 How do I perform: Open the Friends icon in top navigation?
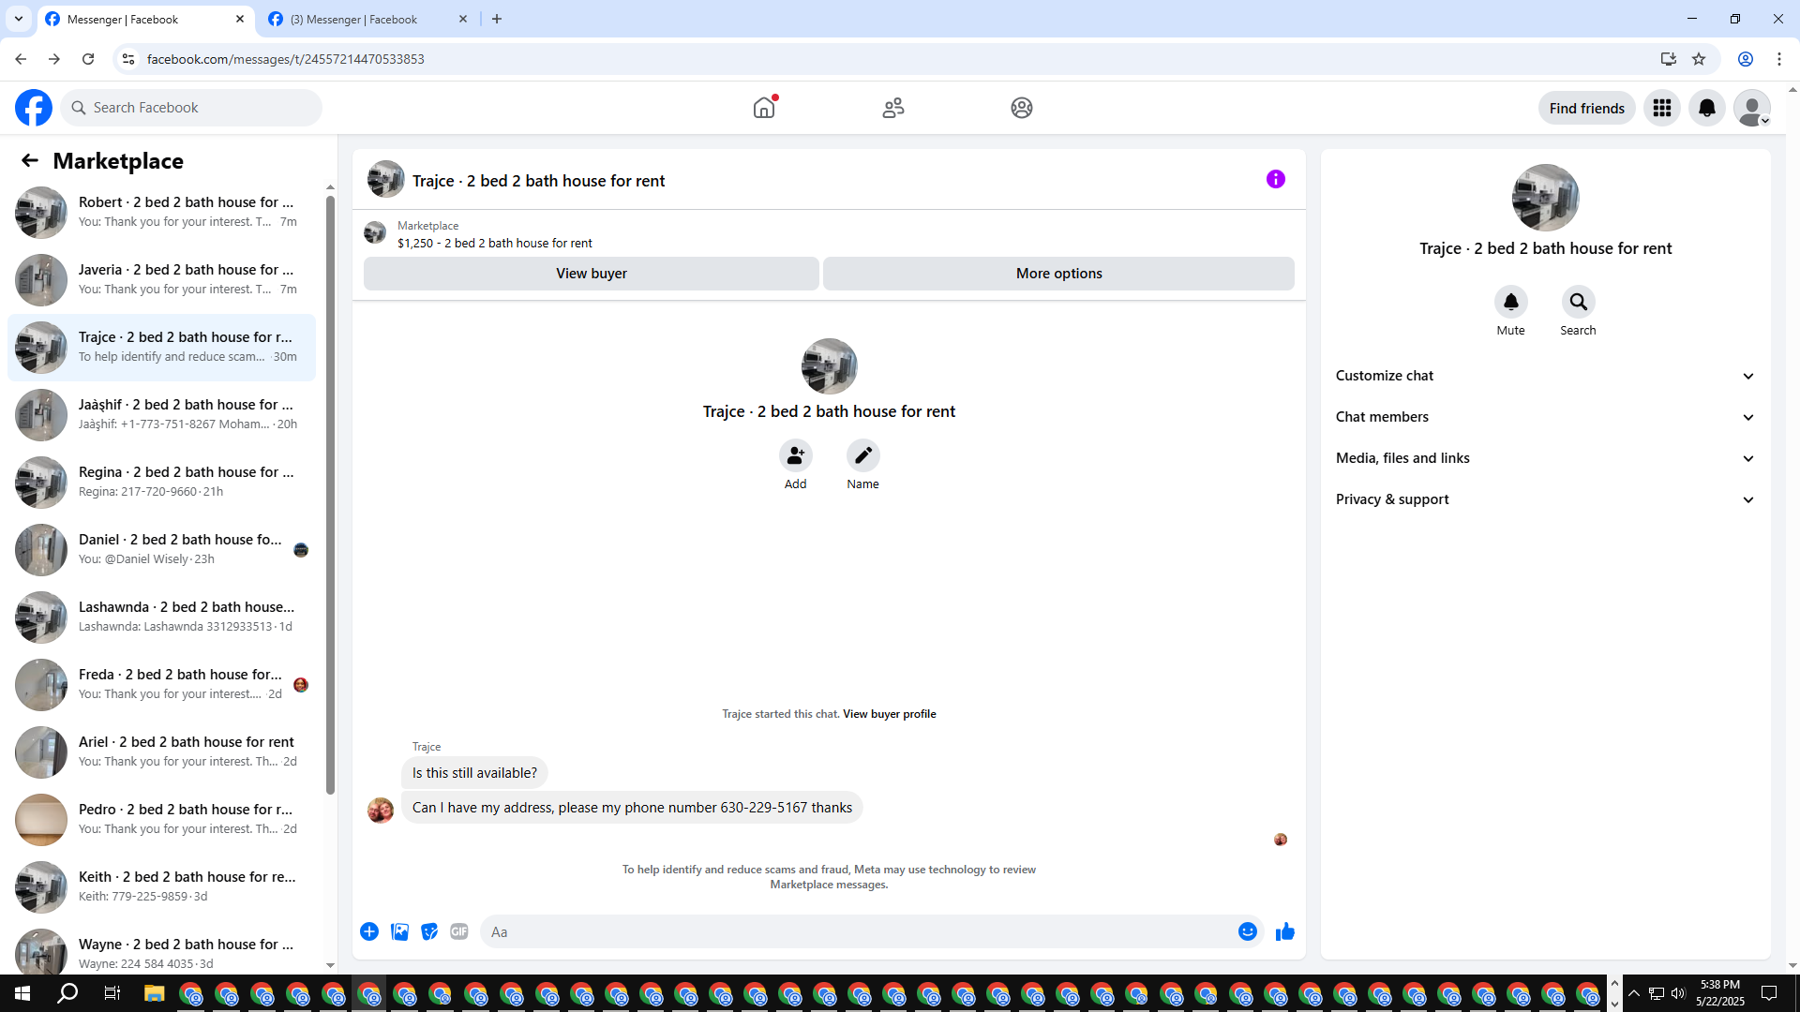pyautogui.click(x=893, y=108)
